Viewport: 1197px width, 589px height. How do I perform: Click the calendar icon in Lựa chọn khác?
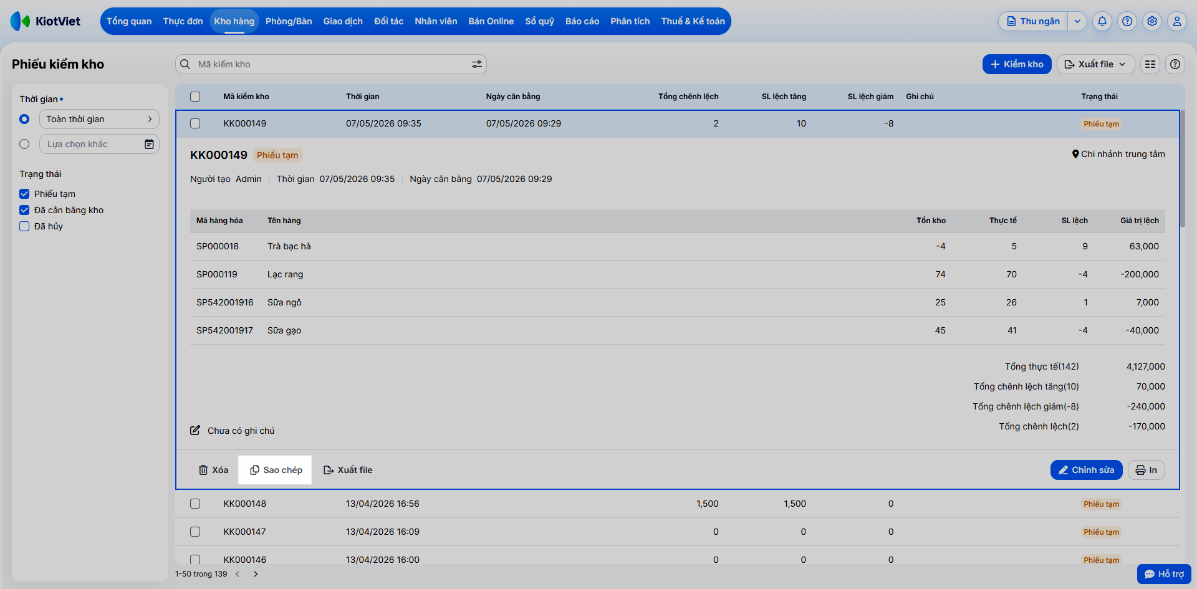click(149, 144)
